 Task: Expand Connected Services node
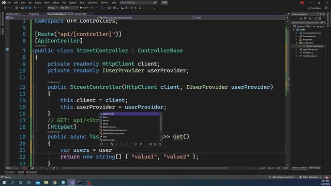tap(296, 33)
